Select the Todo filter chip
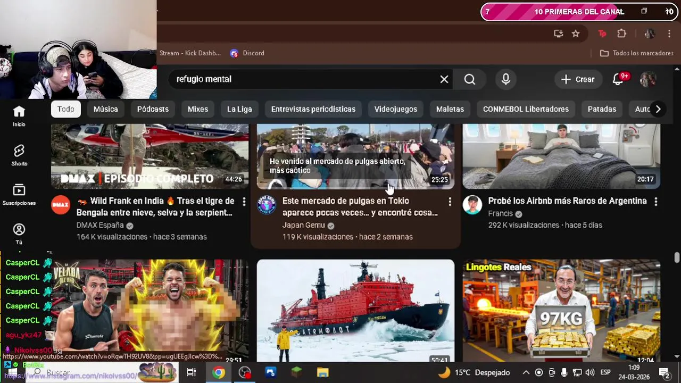 tap(66, 109)
